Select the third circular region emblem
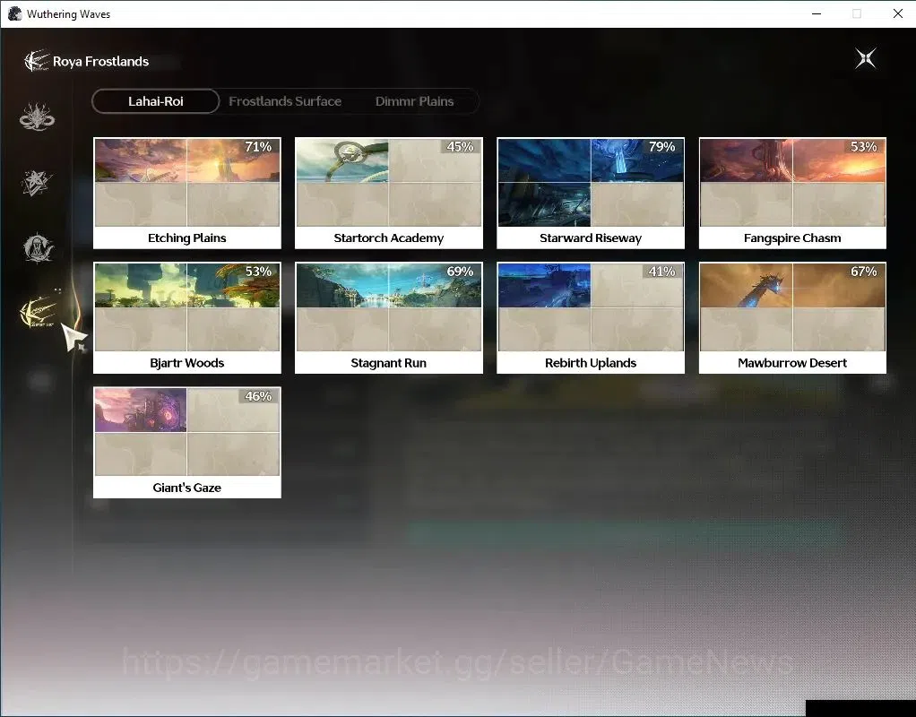The image size is (916, 717). coord(38,247)
